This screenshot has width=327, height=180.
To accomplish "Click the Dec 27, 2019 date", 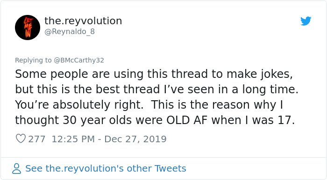I will point(135,139).
